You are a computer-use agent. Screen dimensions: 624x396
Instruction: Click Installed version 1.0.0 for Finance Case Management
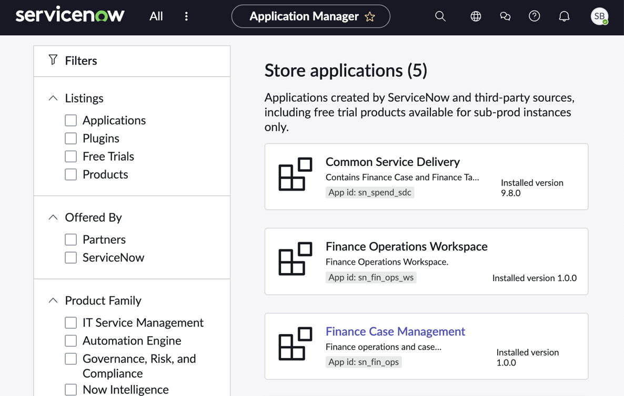528,358
